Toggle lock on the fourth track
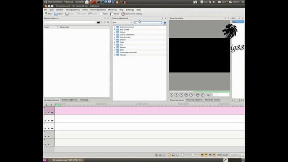The height and width of the screenshot is (162, 288). coord(45,136)
